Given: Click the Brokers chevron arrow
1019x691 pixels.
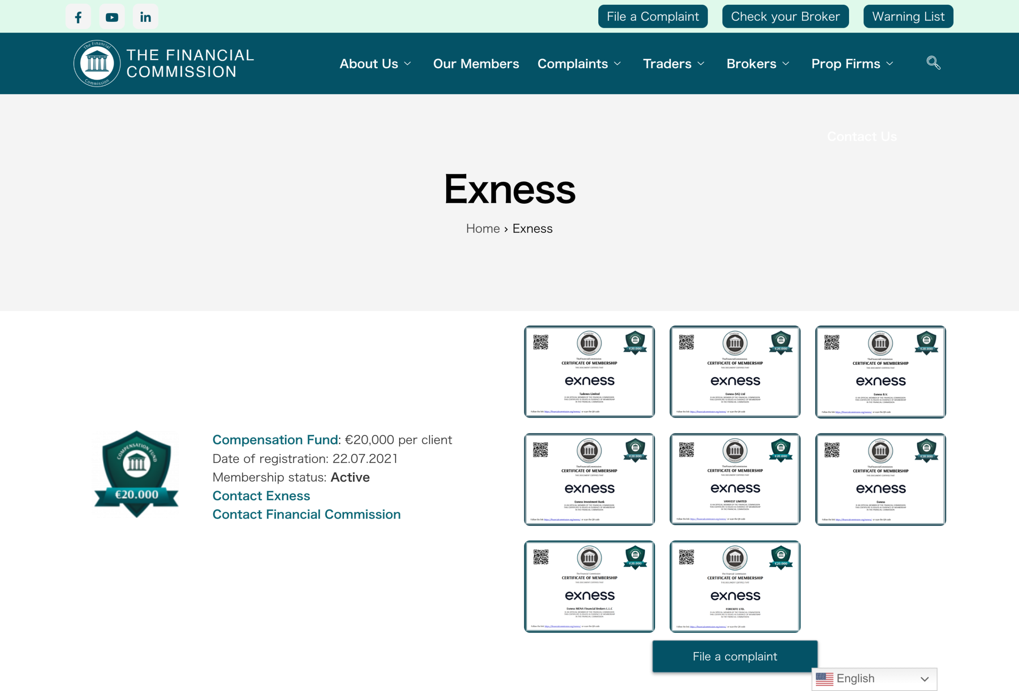Looking at the screenshot, I should pyautogui.click(x=786, y=64).
